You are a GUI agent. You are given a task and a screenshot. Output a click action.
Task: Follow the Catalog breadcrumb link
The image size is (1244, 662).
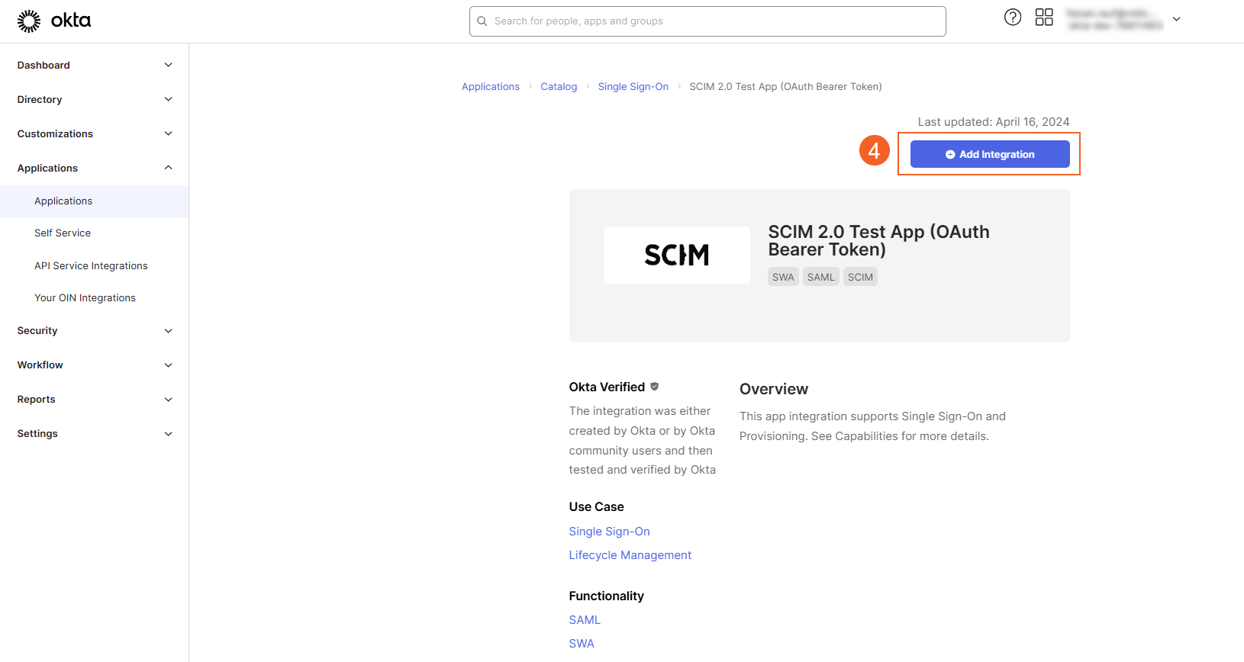click(x=559, y=87)
